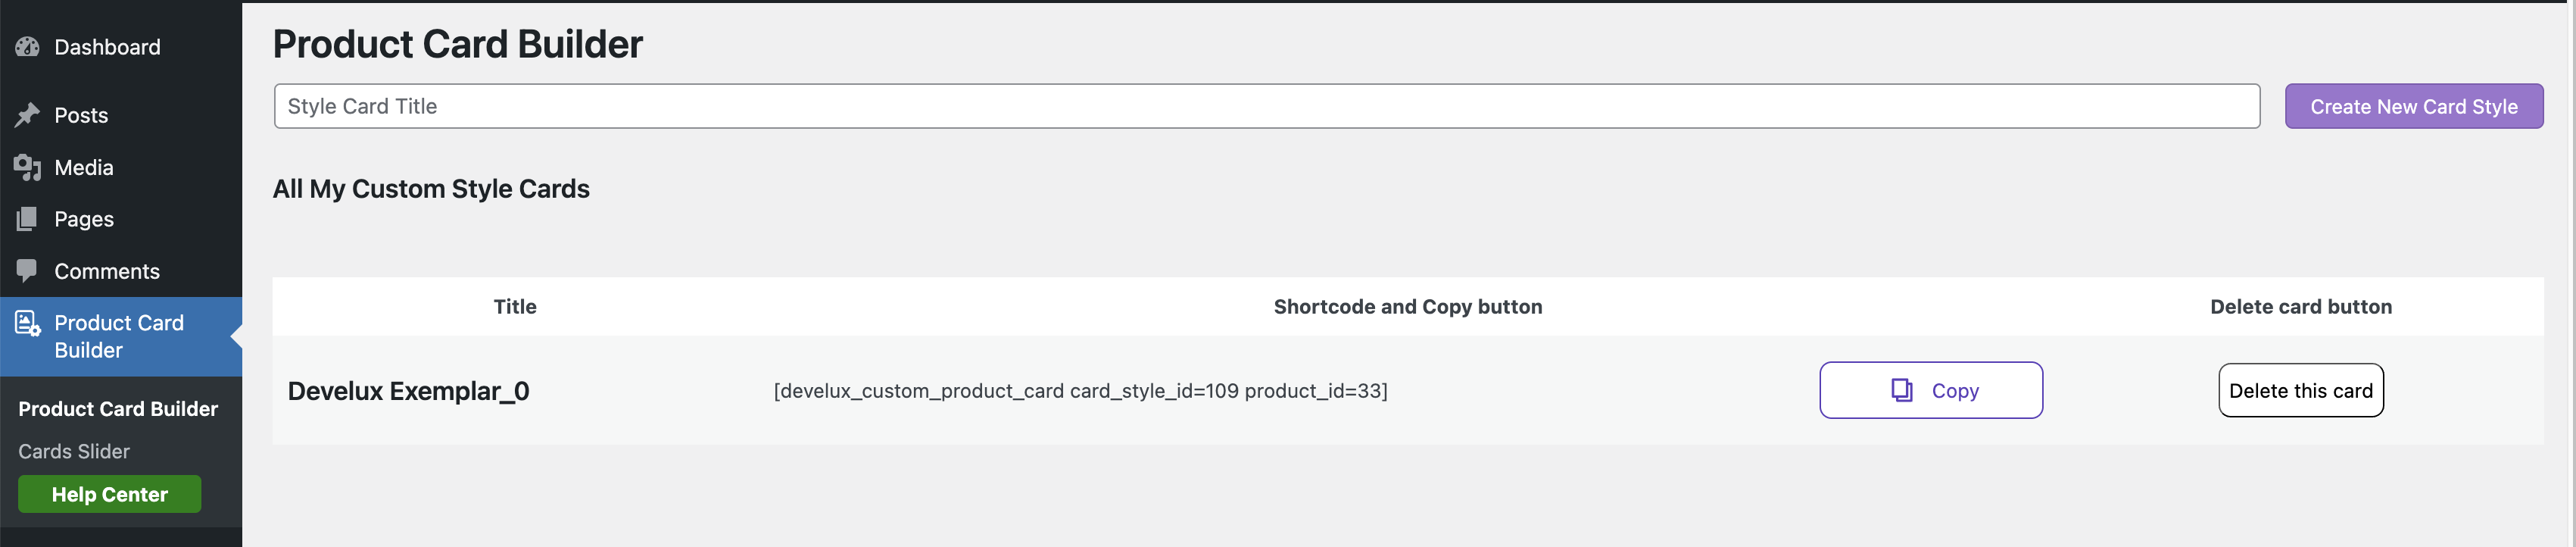Delete the Develux Exemplar_0 card
Screen dimensions: 2576x547
[2301, 390]
